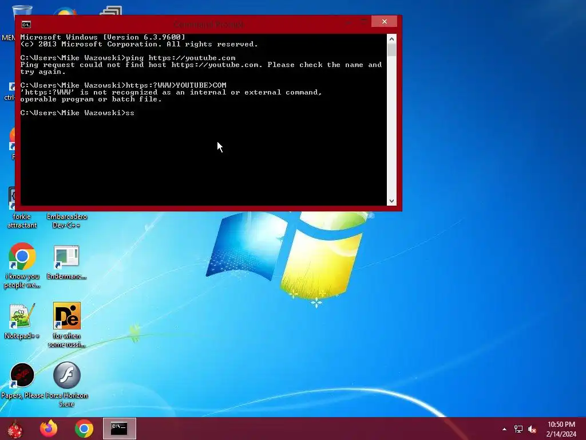The width and height of the screenshot is (586, 440).
Task: Open Firefox from the taskbar
Action: click(49, 429)
